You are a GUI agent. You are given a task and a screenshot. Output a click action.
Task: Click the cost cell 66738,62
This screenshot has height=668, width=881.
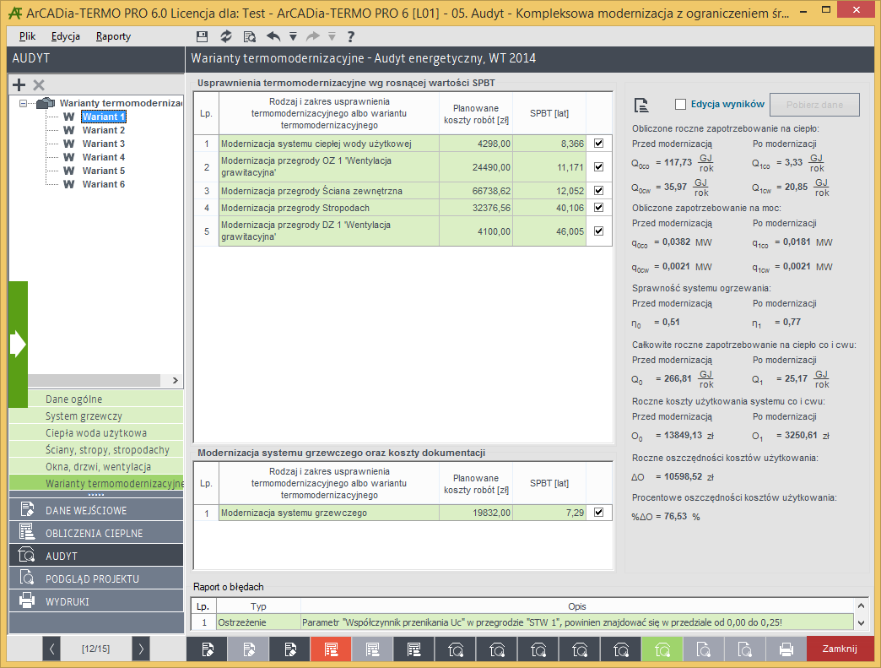coord(476,191)
